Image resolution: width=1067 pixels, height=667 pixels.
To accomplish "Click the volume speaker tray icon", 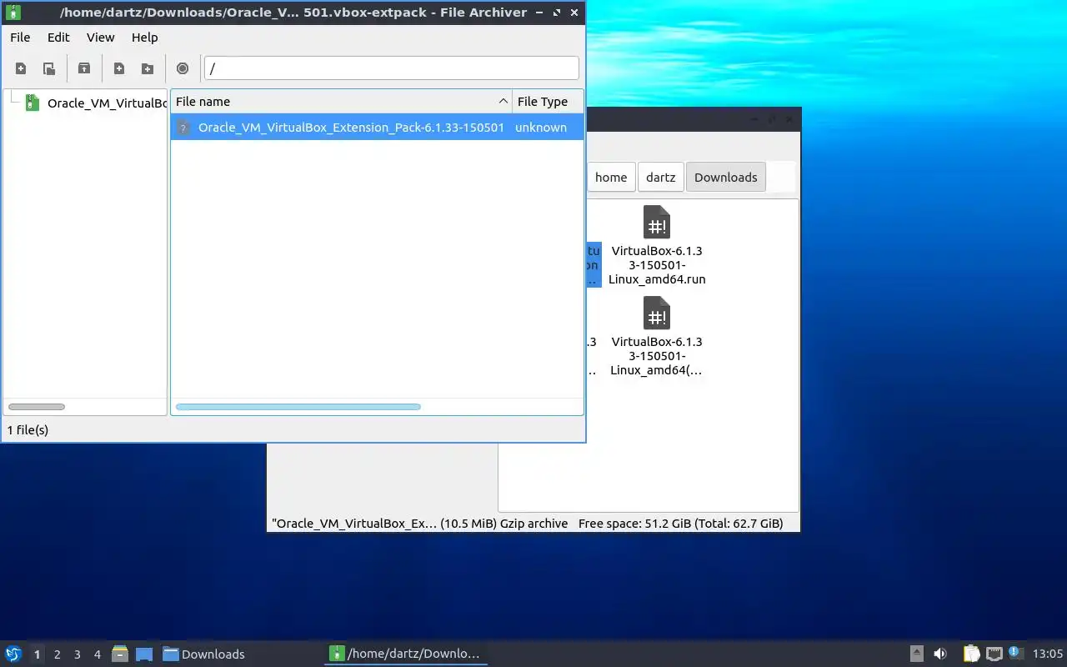I will 939,654.
